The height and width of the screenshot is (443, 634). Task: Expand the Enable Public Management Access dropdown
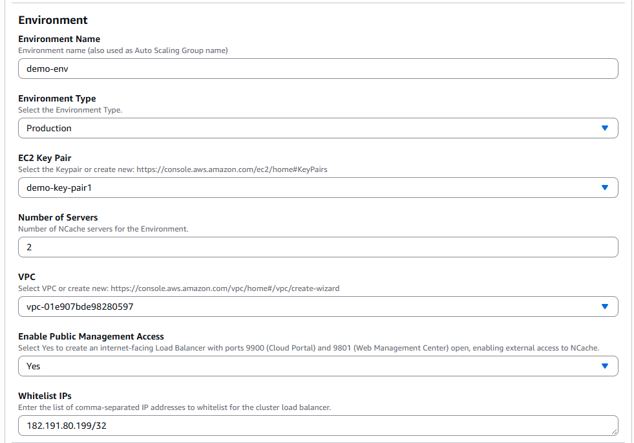tap(318, 366)
